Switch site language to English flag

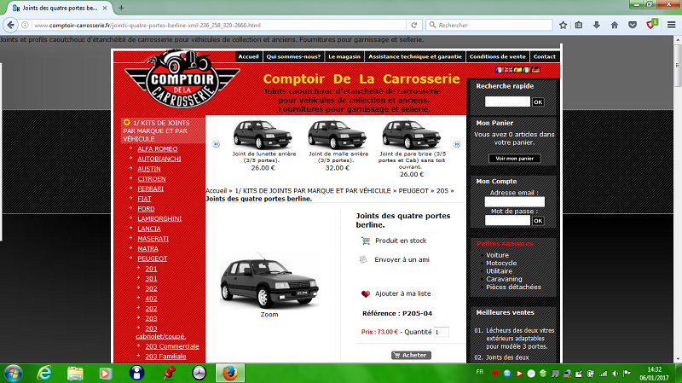point(508,70)
